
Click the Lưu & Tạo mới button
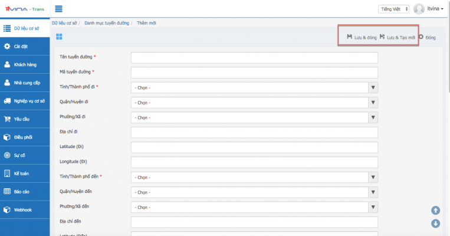(397, 37)
